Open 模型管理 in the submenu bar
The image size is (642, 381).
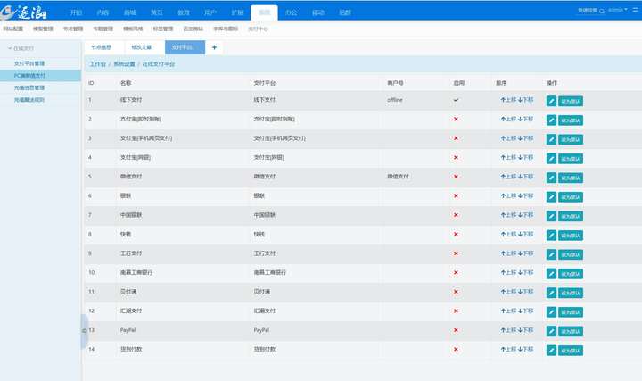43,29
